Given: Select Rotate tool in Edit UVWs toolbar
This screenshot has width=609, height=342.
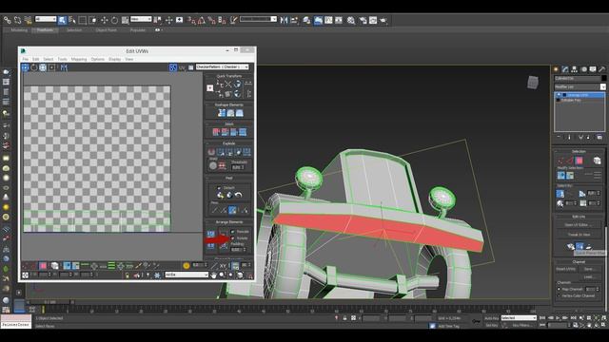Looking at the screenshot, I should (34, 67).
